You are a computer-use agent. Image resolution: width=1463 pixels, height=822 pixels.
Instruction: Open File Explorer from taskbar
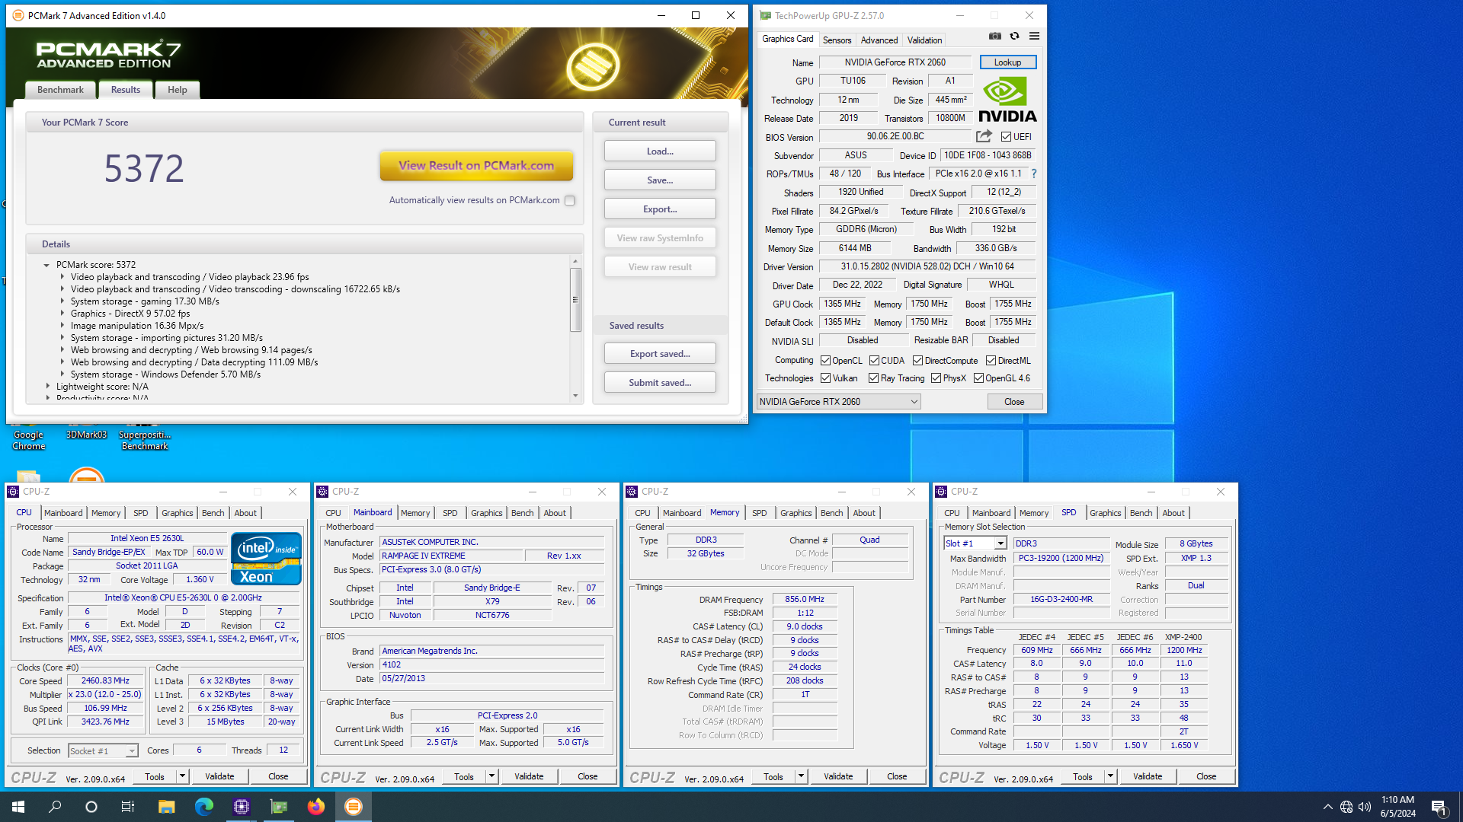pos(166,807)
